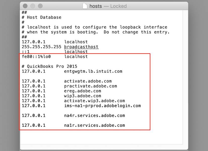This screenshot has width=208, height=151.
Task: Click the yellow minimize traffic light button
Action: pos(32,6)
